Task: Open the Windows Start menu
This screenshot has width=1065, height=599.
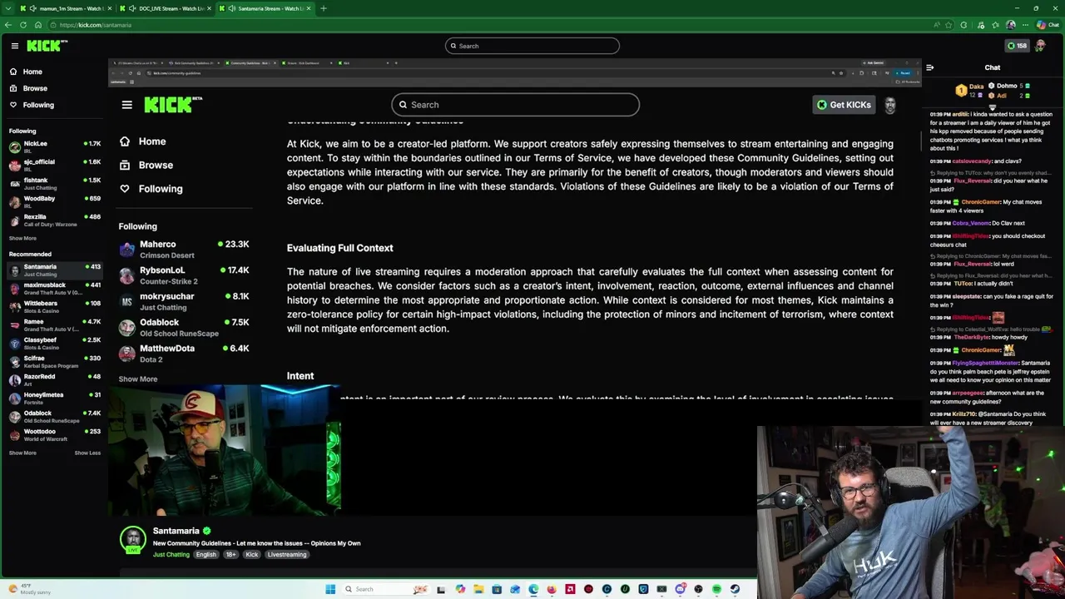Action: tap(330, 589)
